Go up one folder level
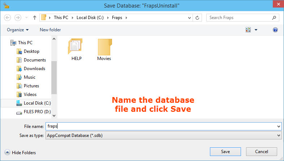Image resolution: width=284 pixels, height=161 pixels. pos(35,18)
